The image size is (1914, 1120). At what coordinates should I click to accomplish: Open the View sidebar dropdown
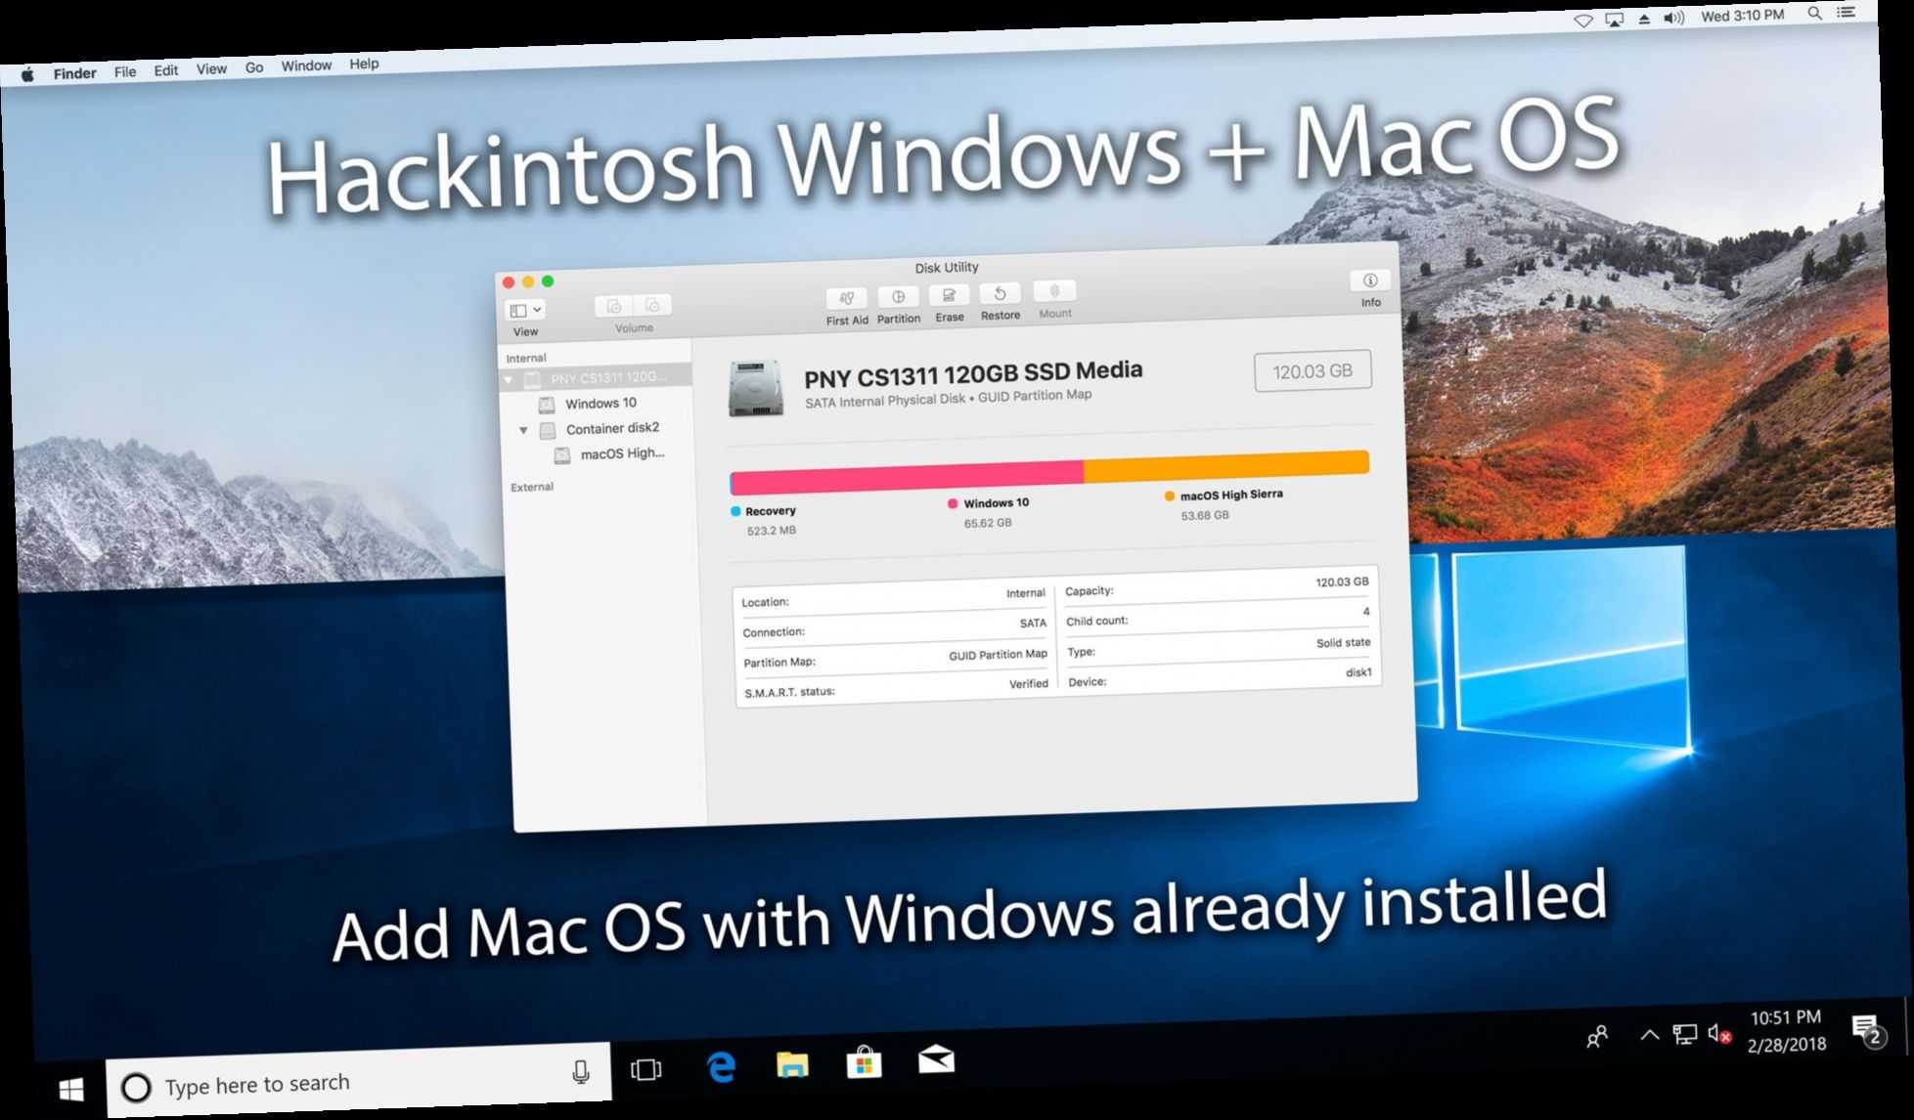525,310
